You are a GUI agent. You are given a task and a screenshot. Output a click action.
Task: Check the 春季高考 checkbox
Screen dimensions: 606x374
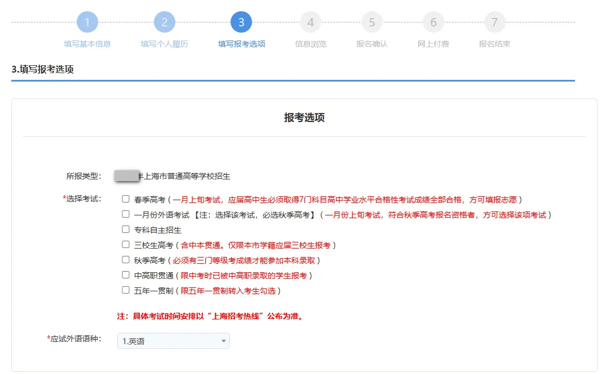click(126, 199)
